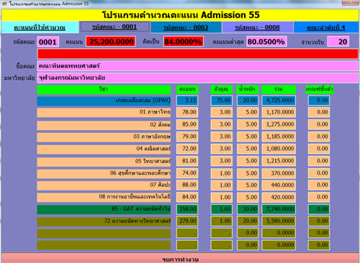Click GPAX score cell 3.15
Image resolution: width=360 pixels, height=263 pixels.
[x=187, y=101]
